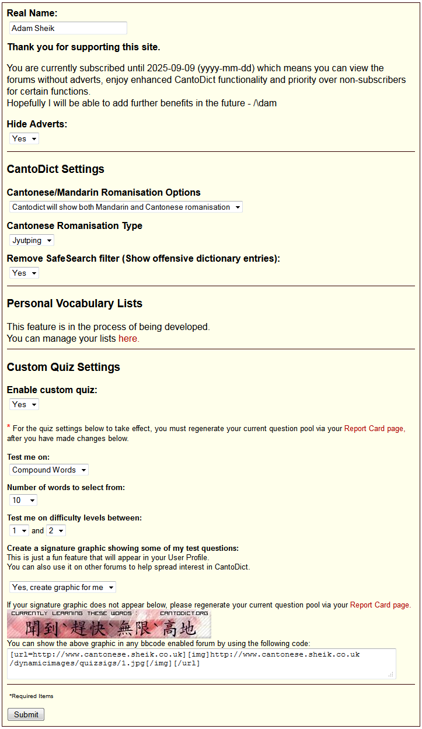
Task: Grab the bbcode textarea resize handle
Action: 391,674
